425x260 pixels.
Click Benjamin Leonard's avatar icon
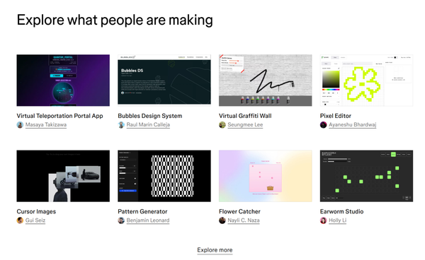click(121, 220)
